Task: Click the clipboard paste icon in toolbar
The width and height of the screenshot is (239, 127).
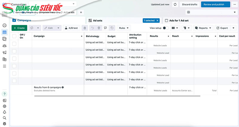Action: click(85, 28)
